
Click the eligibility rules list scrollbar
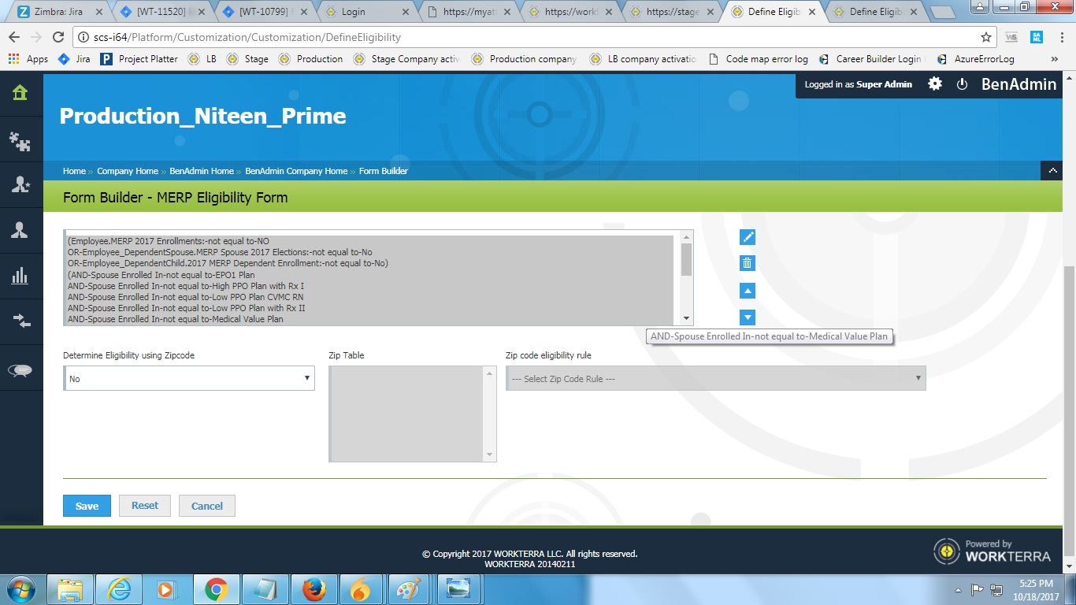click(x=686, y=260)
